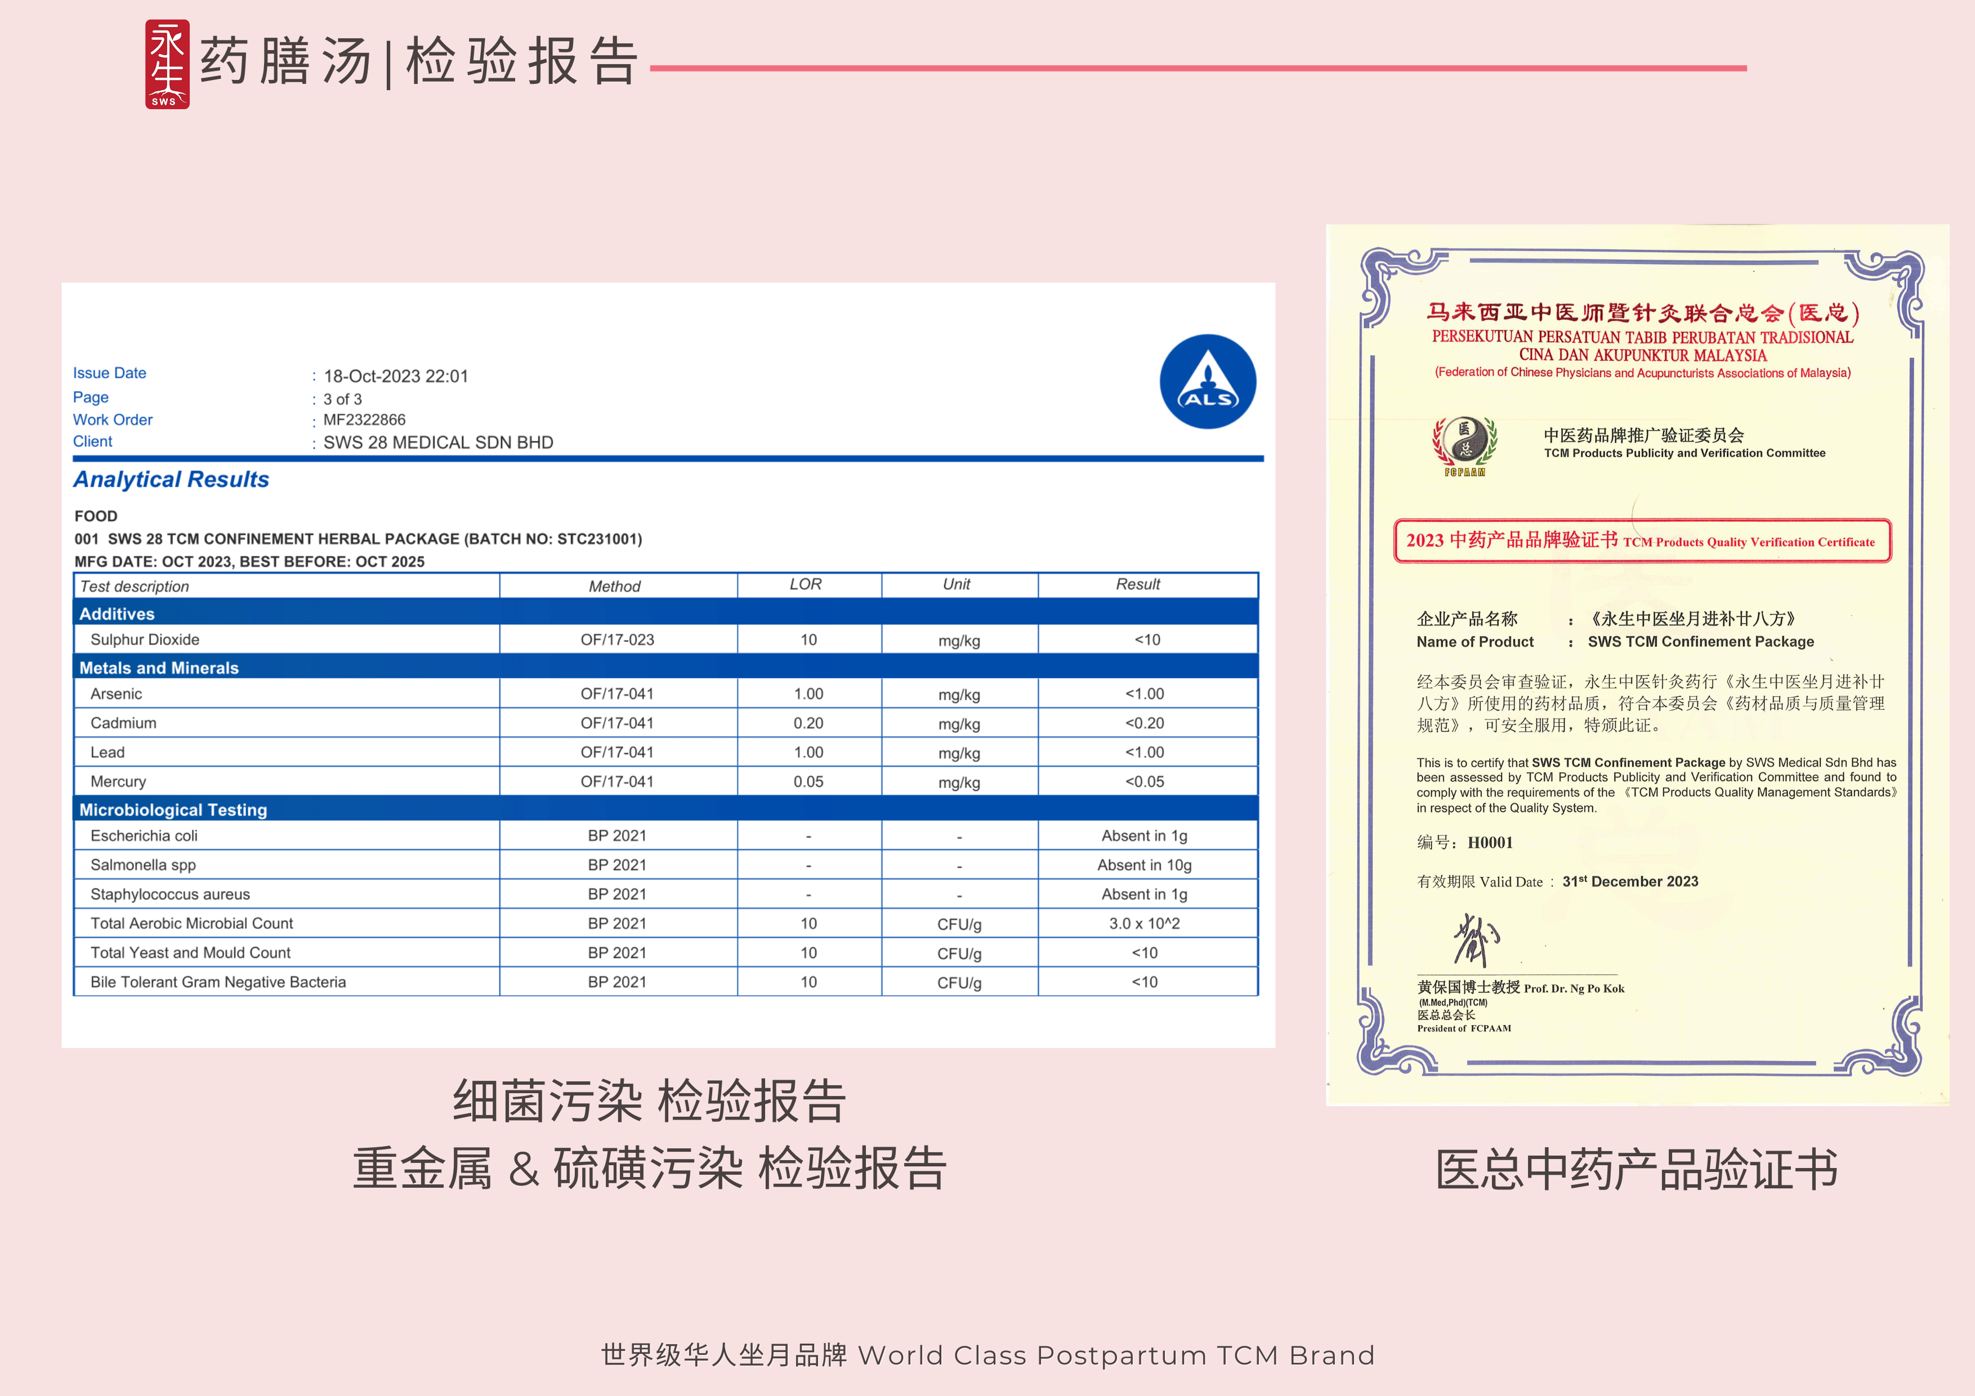
Task: Click the 'Staphylococcus aureus' row label
Action: [x=171, y=894]
